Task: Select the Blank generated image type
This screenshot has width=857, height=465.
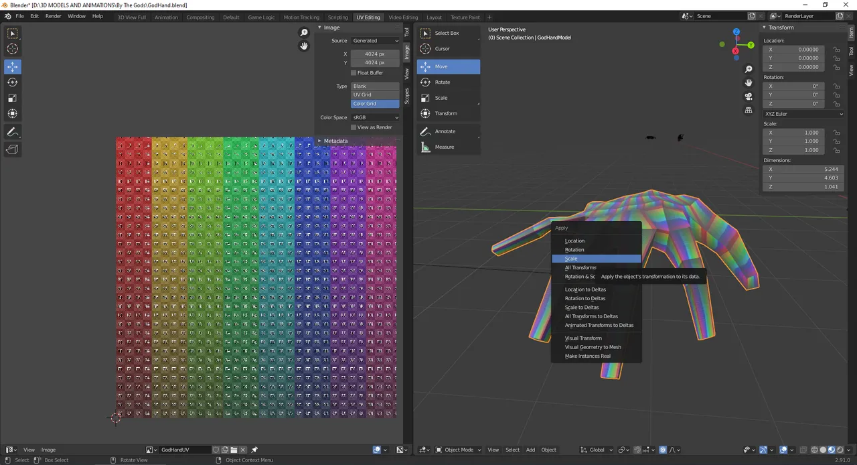Action: (375, 86)
